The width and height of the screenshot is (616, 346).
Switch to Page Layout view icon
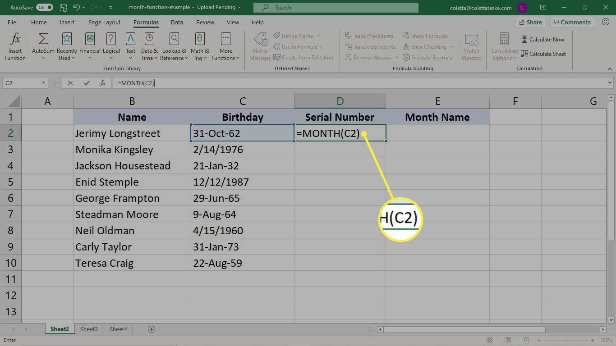(x=507, y=340)
